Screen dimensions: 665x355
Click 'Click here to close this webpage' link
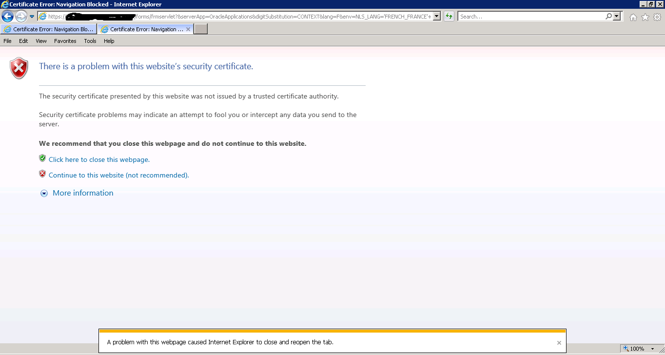[x=99, y=159]
